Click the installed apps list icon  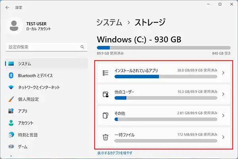(x=106, y=73)
